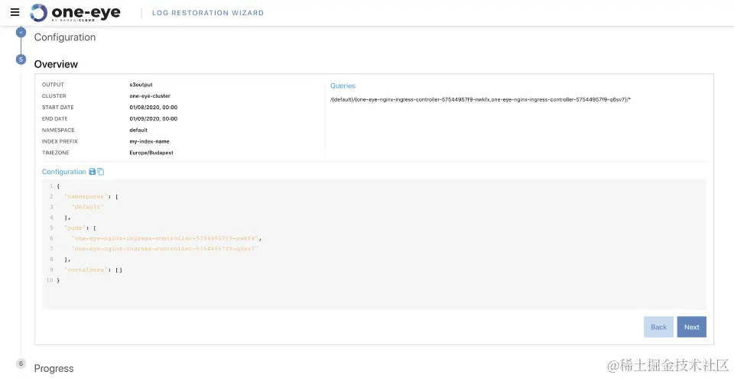The height and width of the screenshot is (378, 734).
Task: Click the Europe/Budapest timezone value
Action: click(151, 153)
